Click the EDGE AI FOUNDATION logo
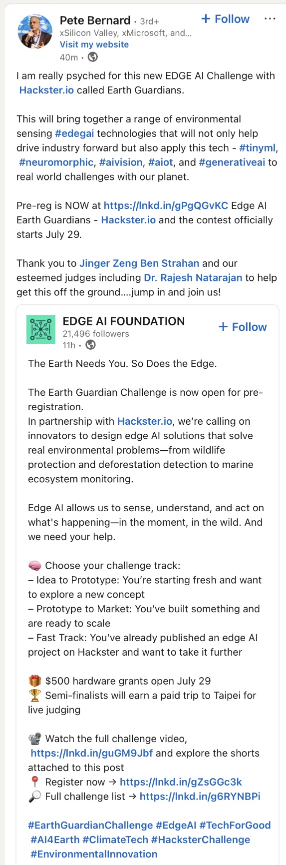The height and width of the screenshot is (865, 286). [x=41, y=329]
